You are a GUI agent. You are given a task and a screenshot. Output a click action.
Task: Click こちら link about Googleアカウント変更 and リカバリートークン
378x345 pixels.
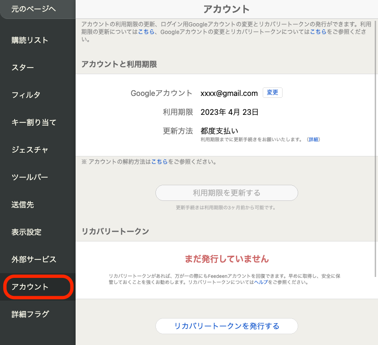tap(318, 32)
